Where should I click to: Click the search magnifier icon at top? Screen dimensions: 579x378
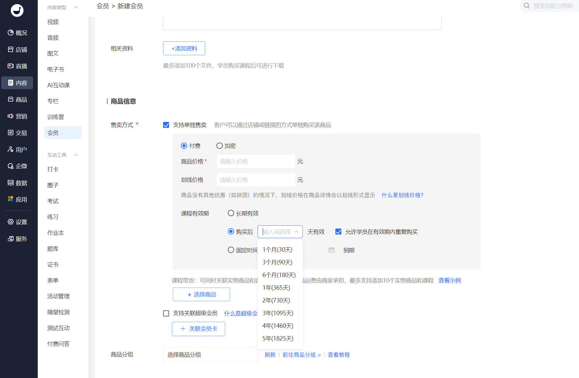[527, 6]
